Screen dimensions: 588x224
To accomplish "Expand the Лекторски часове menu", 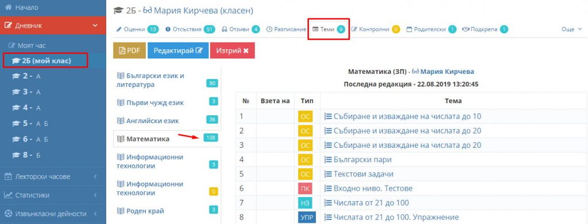I will (x=53, y=176).
